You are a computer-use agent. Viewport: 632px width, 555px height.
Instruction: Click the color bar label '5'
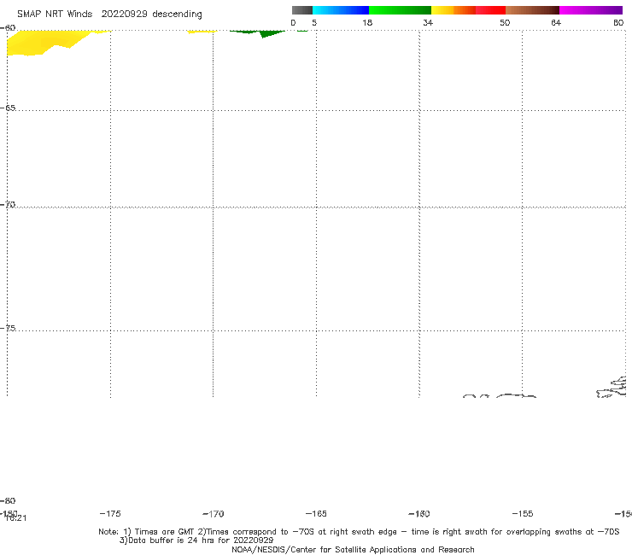point(314,23)
